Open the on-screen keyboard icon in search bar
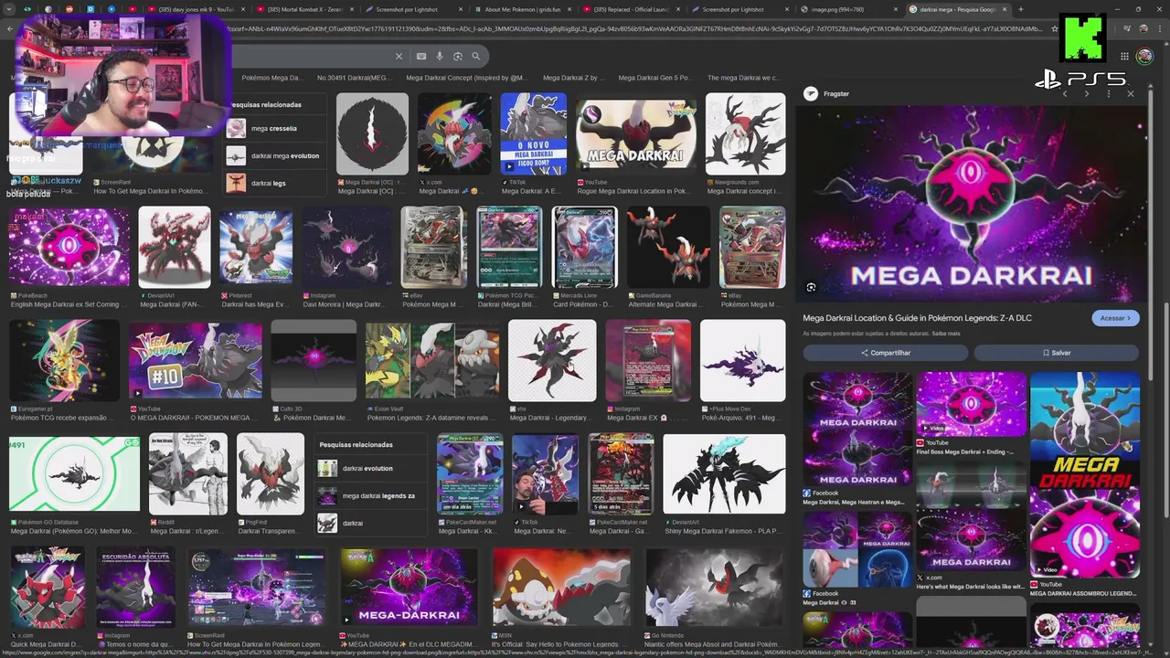The image size is (1170, 658). point(423,56)
